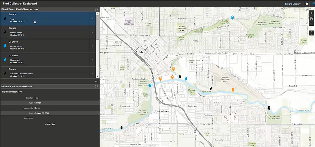Screen dimensions: 315x147
Task: Click the white circle in the header
Action: tap(307, 4)
